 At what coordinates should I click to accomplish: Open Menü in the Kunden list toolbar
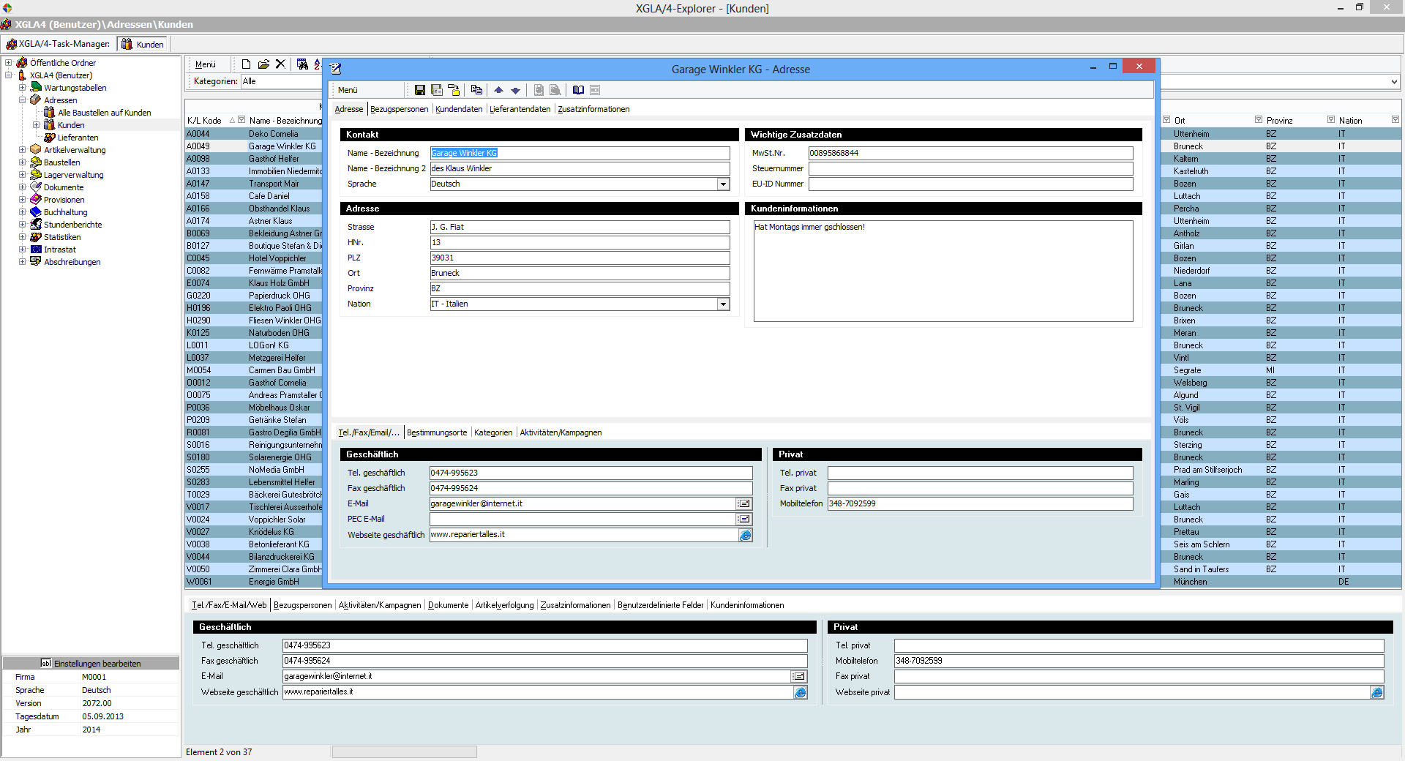pyautogui.click(x=206, y=64)
